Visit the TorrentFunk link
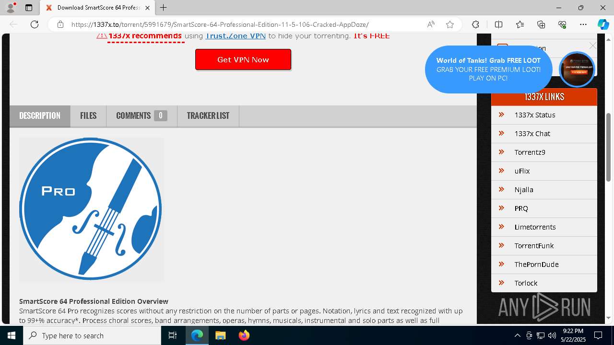 [534, 246]
